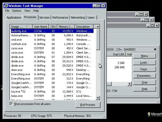
Task: Open the File menu
Action: click(7, 11)
